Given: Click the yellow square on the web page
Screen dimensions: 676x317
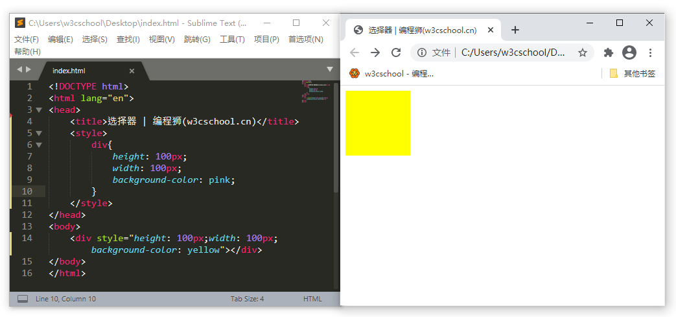Looking at the screenshot, I should [378, 123].
